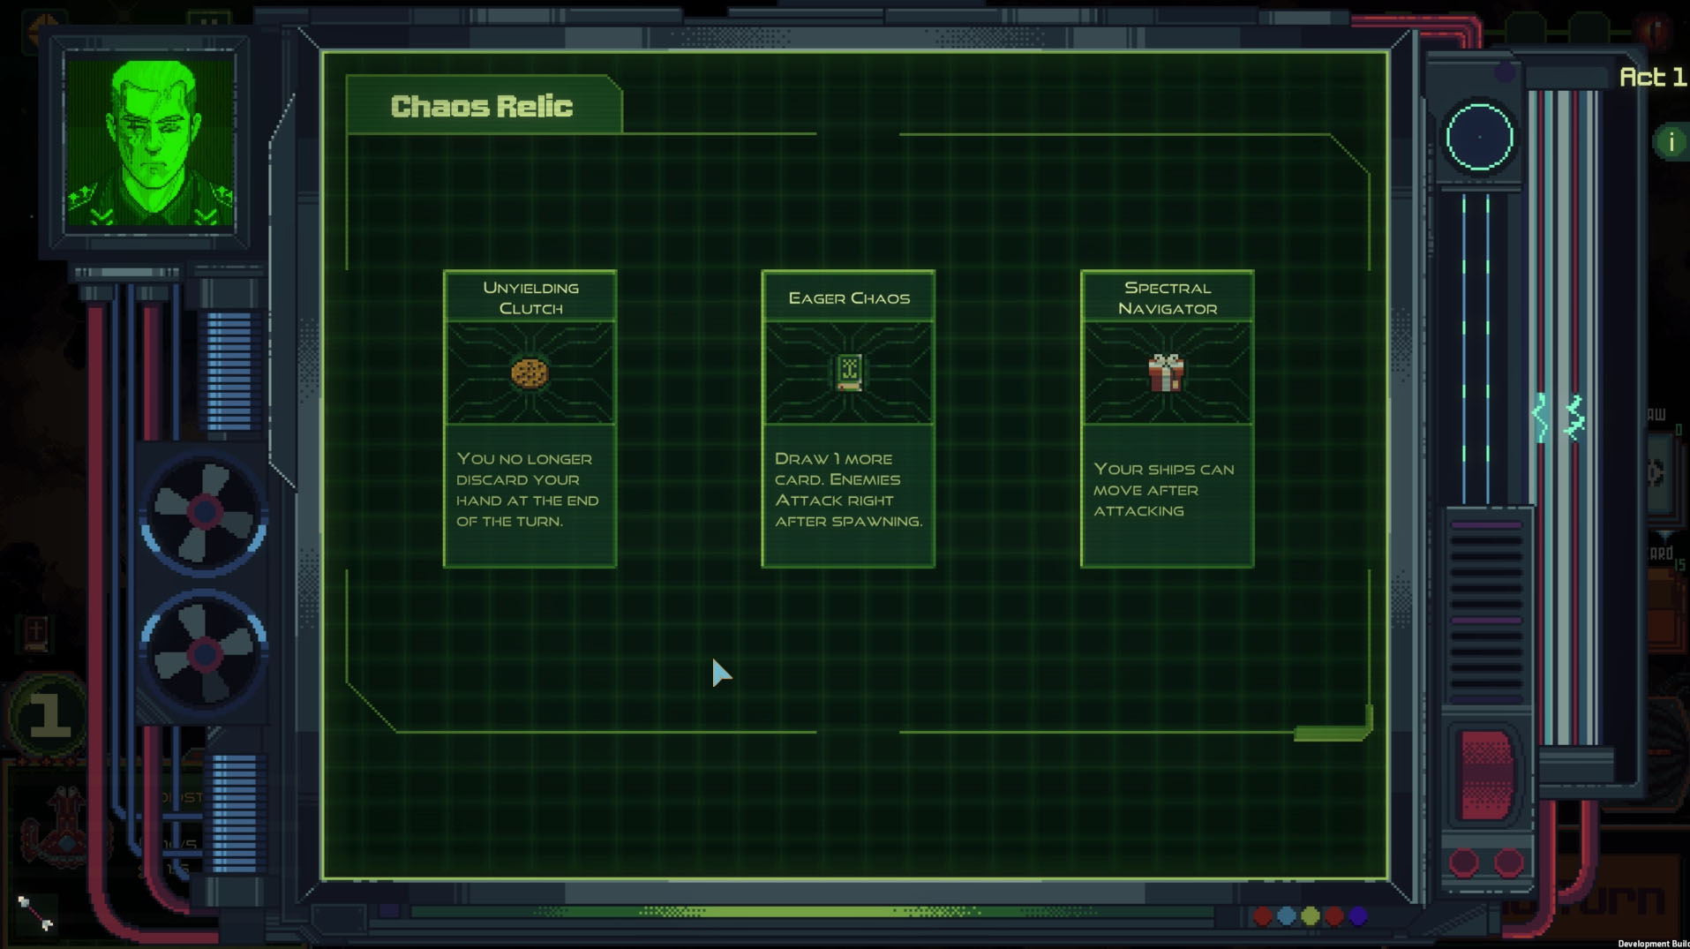Click the red spaceship icon
The height and width of the screenshot is (949, 1690).
[x=64, y=828]
